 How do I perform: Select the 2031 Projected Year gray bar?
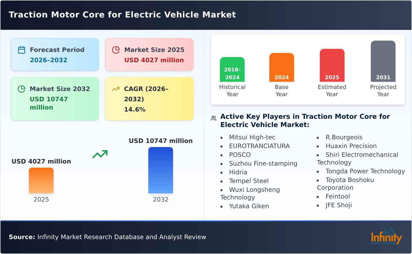point(383,60)
